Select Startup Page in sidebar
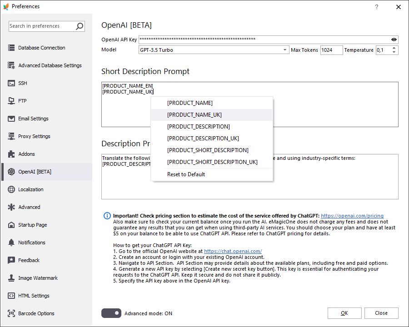This screenshot has height=327, width=409. click(47, 225)
